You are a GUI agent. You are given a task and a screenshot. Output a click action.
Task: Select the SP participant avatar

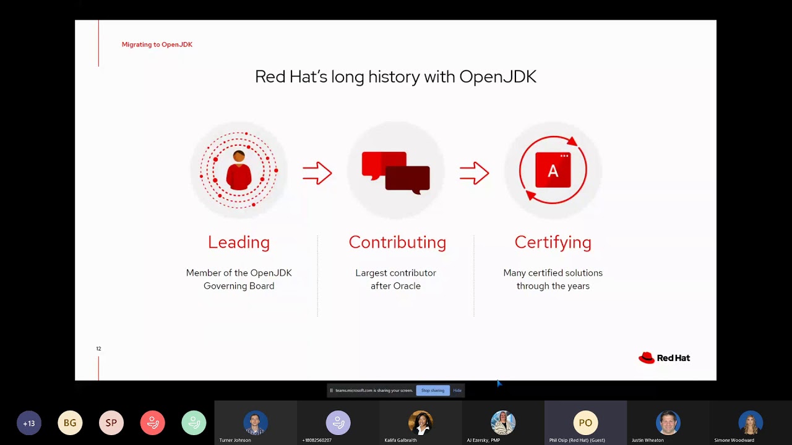[x=111, y=423]
